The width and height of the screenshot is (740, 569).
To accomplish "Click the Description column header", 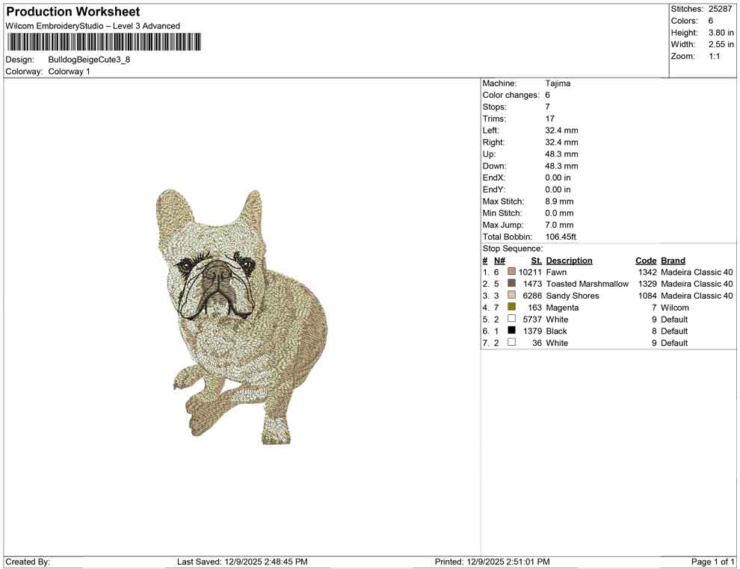I will point(570,260).
